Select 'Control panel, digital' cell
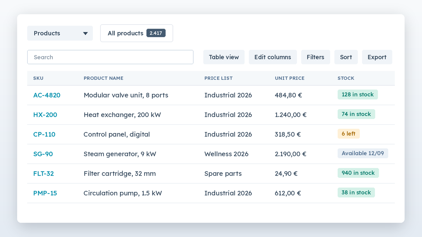 (x=117, y=134)
